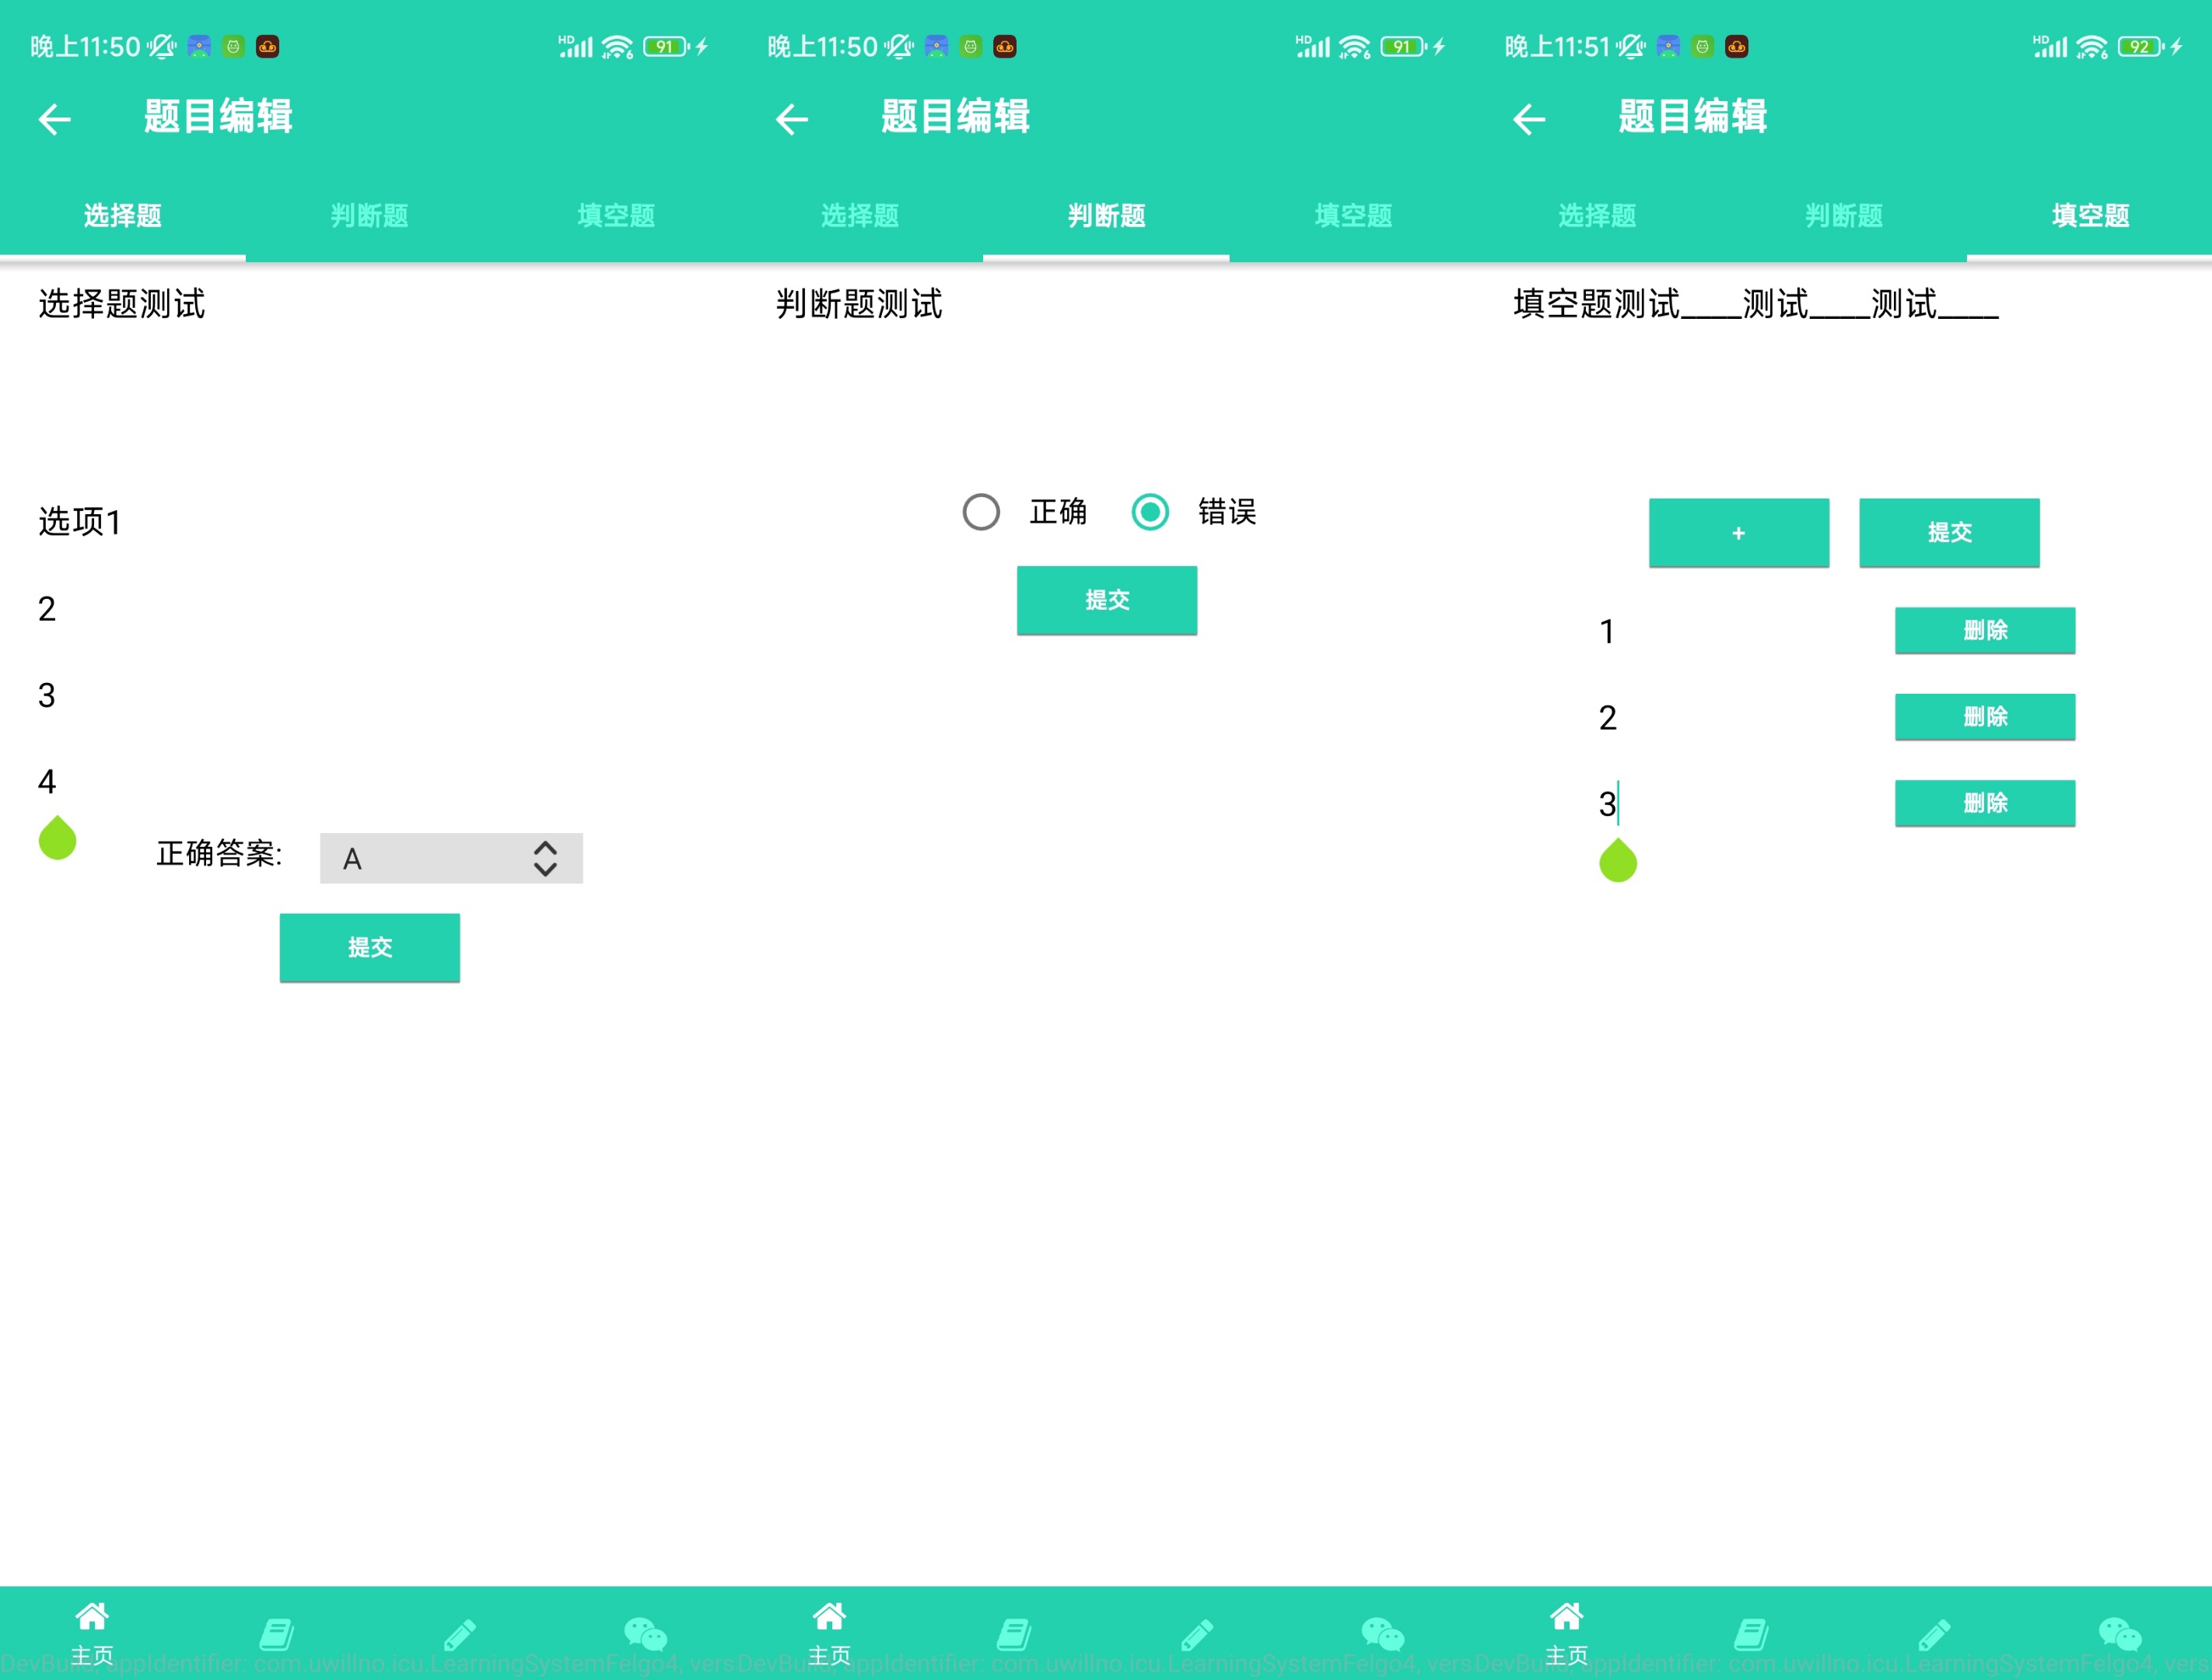Tap book icon in right bottom bar

(1751, 1634)
